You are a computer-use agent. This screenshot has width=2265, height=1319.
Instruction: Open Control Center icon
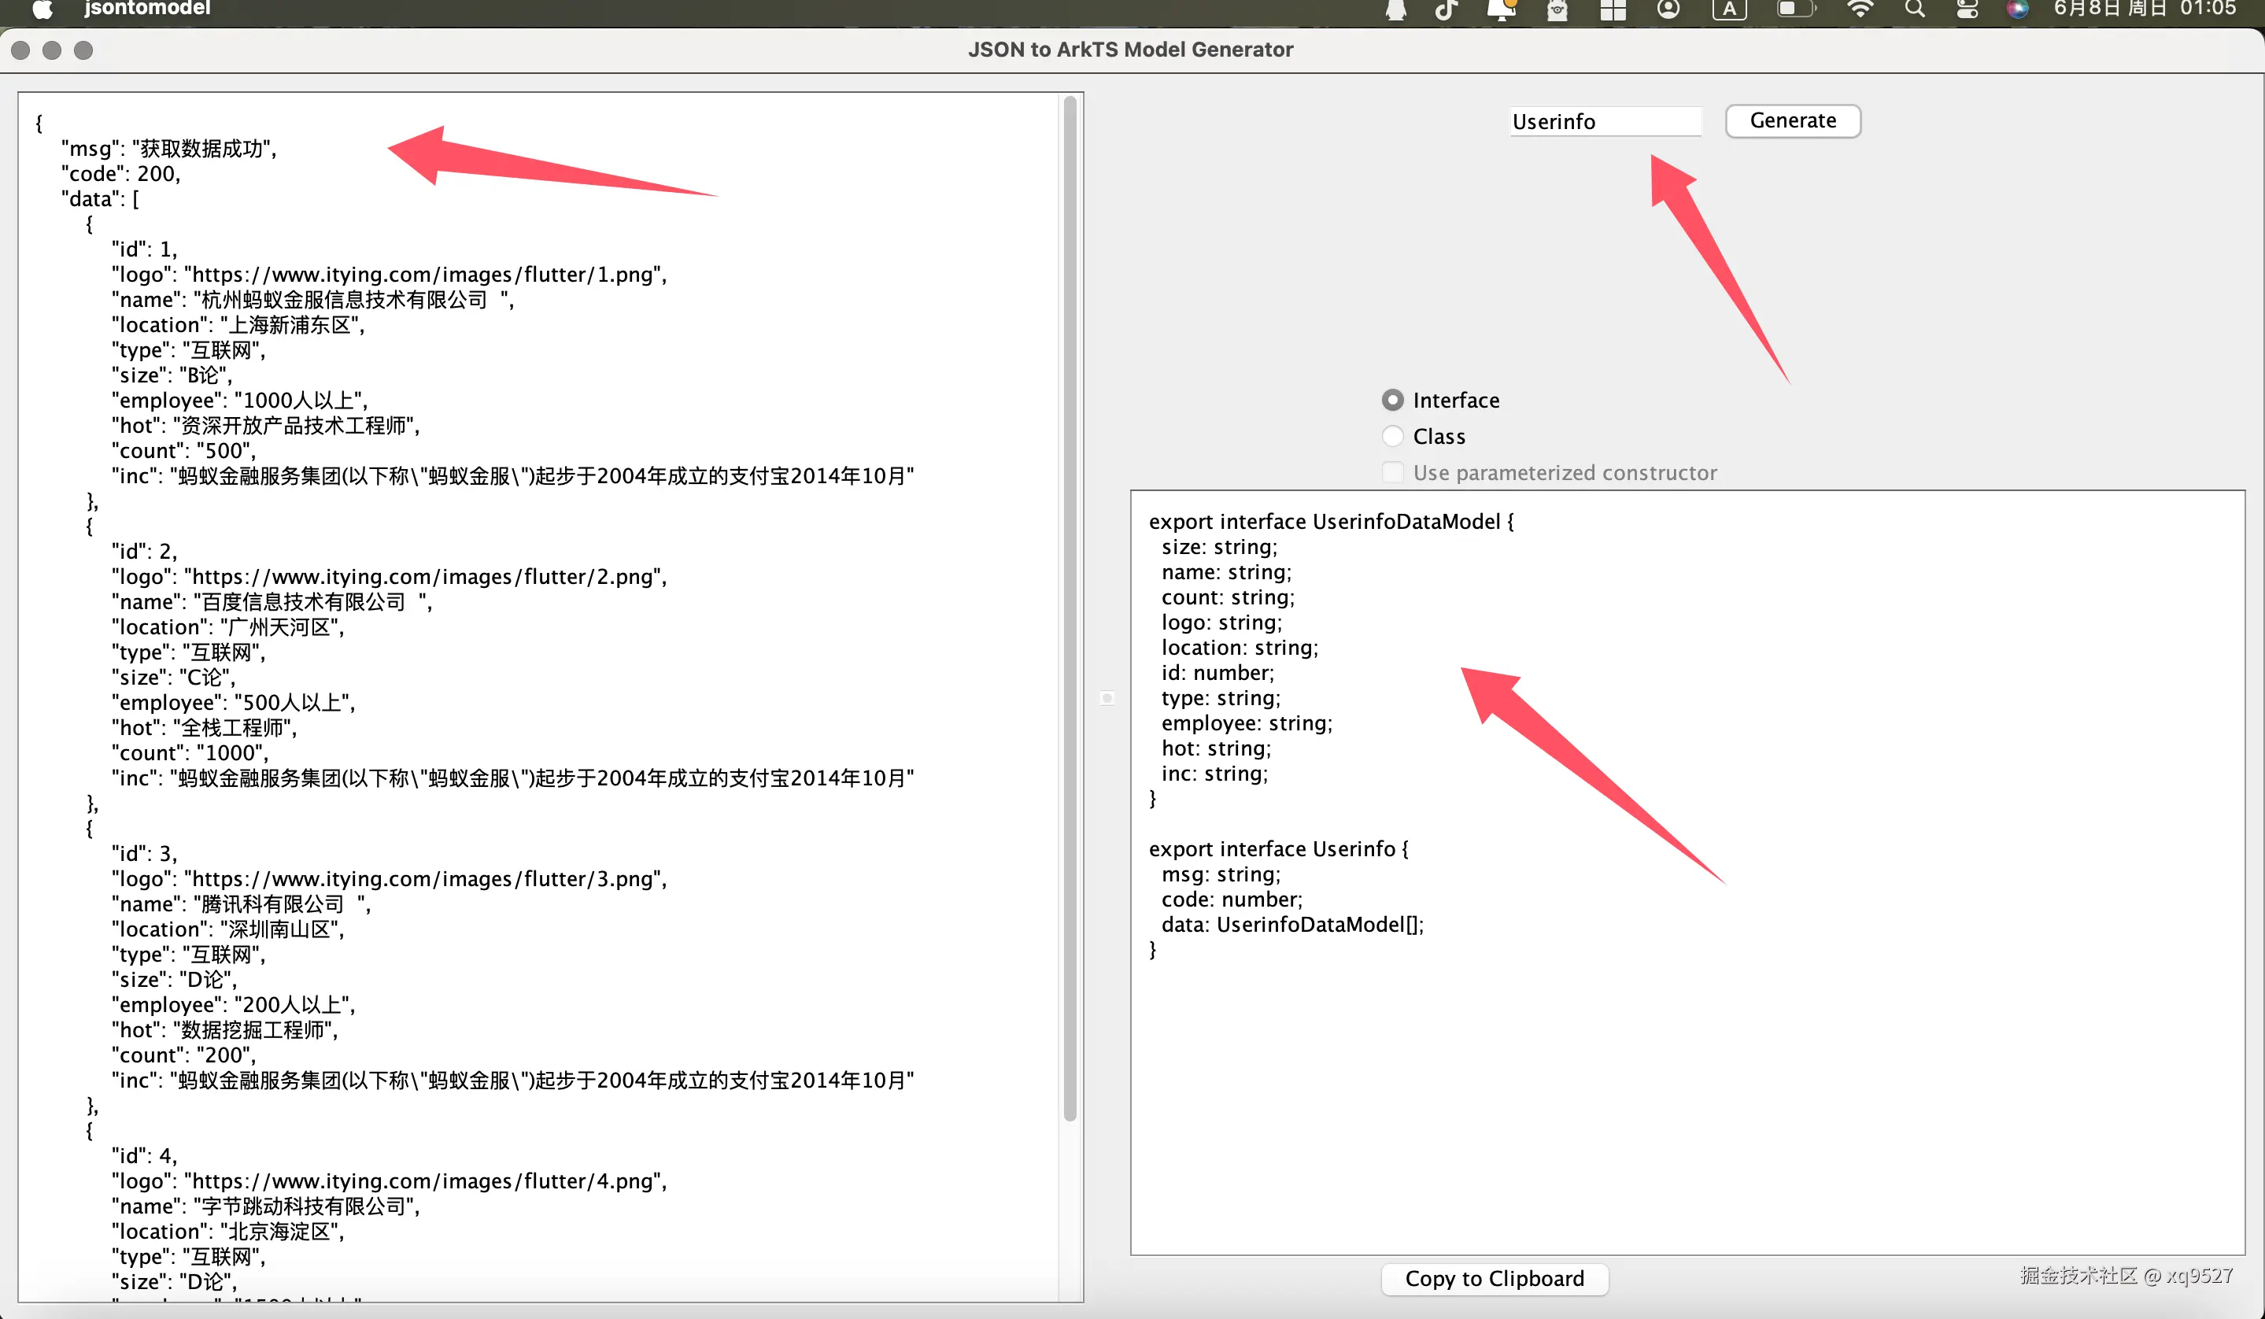pyautogui.click(x=1967, y=10)
